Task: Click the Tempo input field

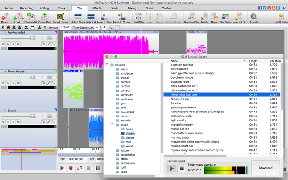Action: point(65,27)
